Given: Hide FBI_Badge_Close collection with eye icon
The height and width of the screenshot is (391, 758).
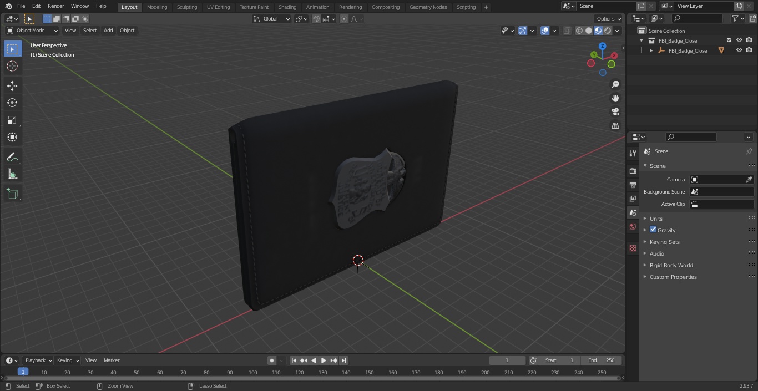Looking at the screenshot, I should (x=739, y=40).
